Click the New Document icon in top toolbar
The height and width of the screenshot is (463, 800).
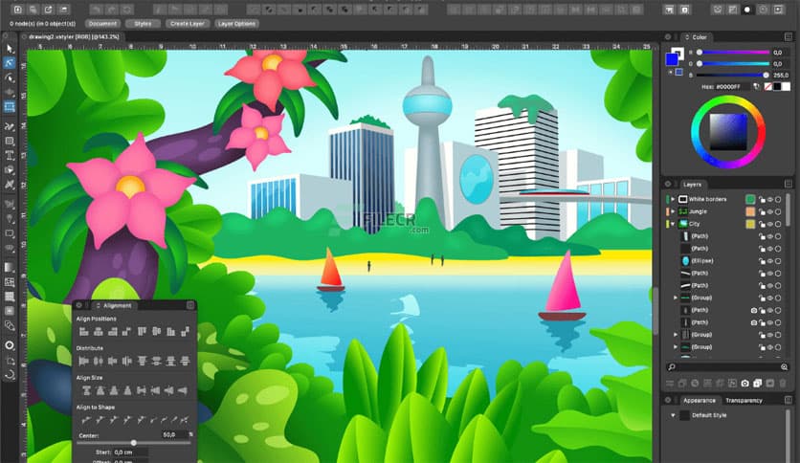(17, 10)
